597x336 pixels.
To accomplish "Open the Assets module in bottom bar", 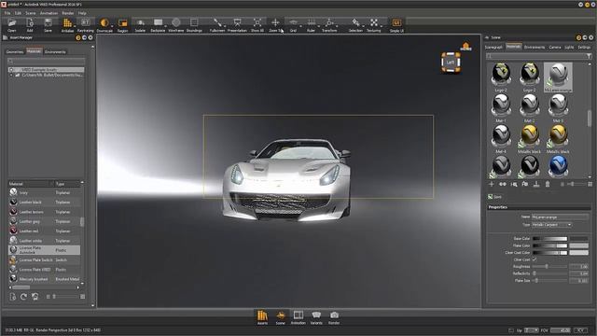I will [x=262, y=315].
